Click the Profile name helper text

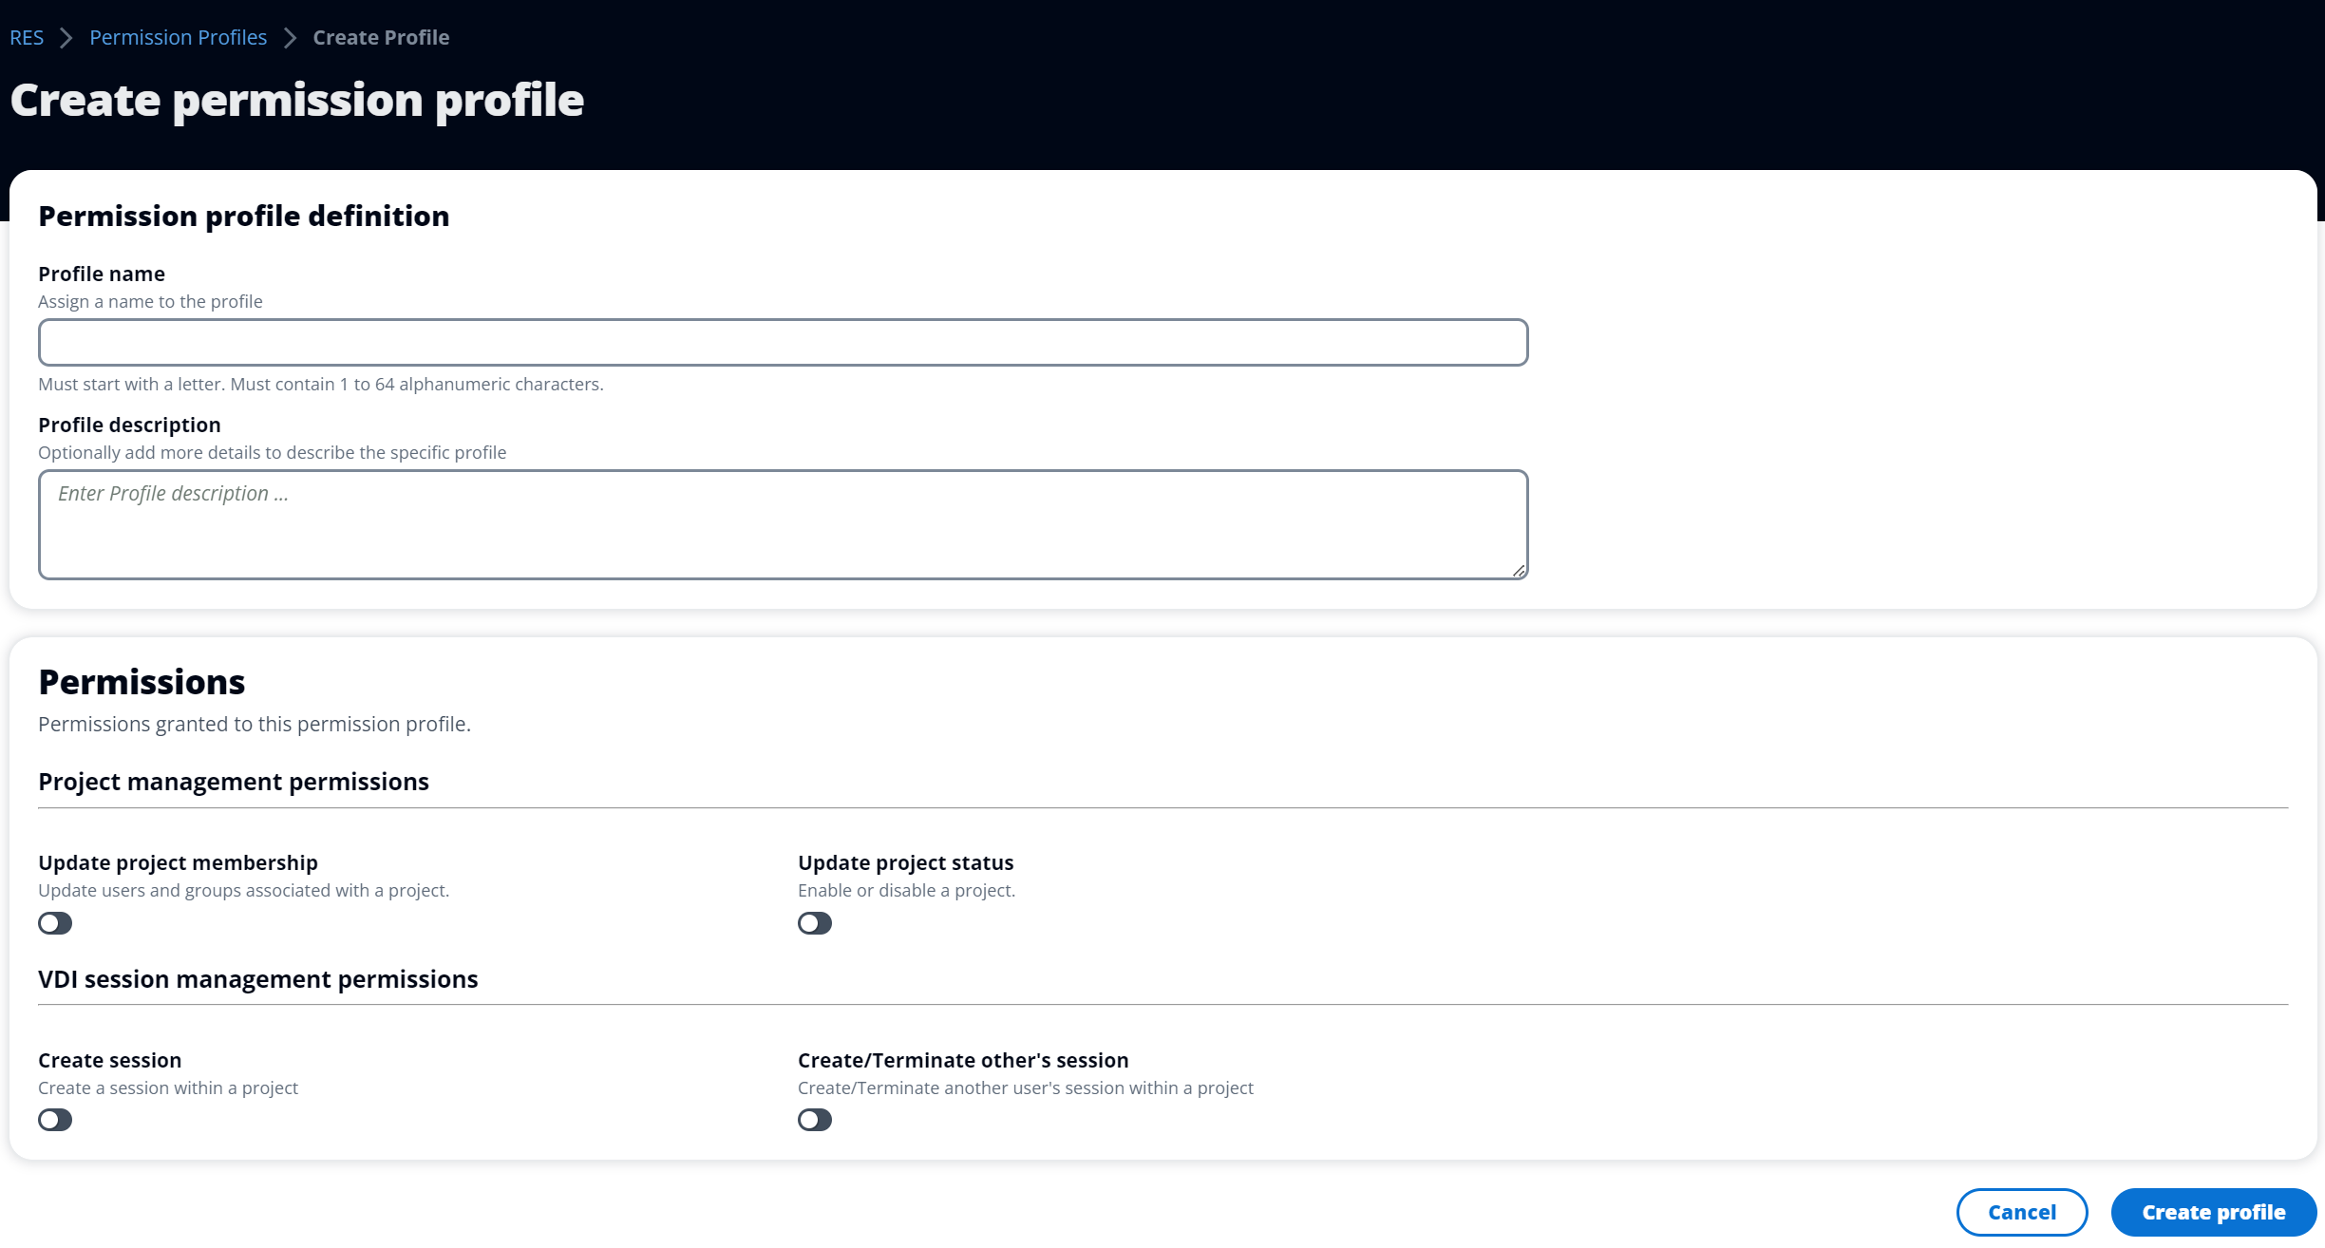tap(320, 384)
